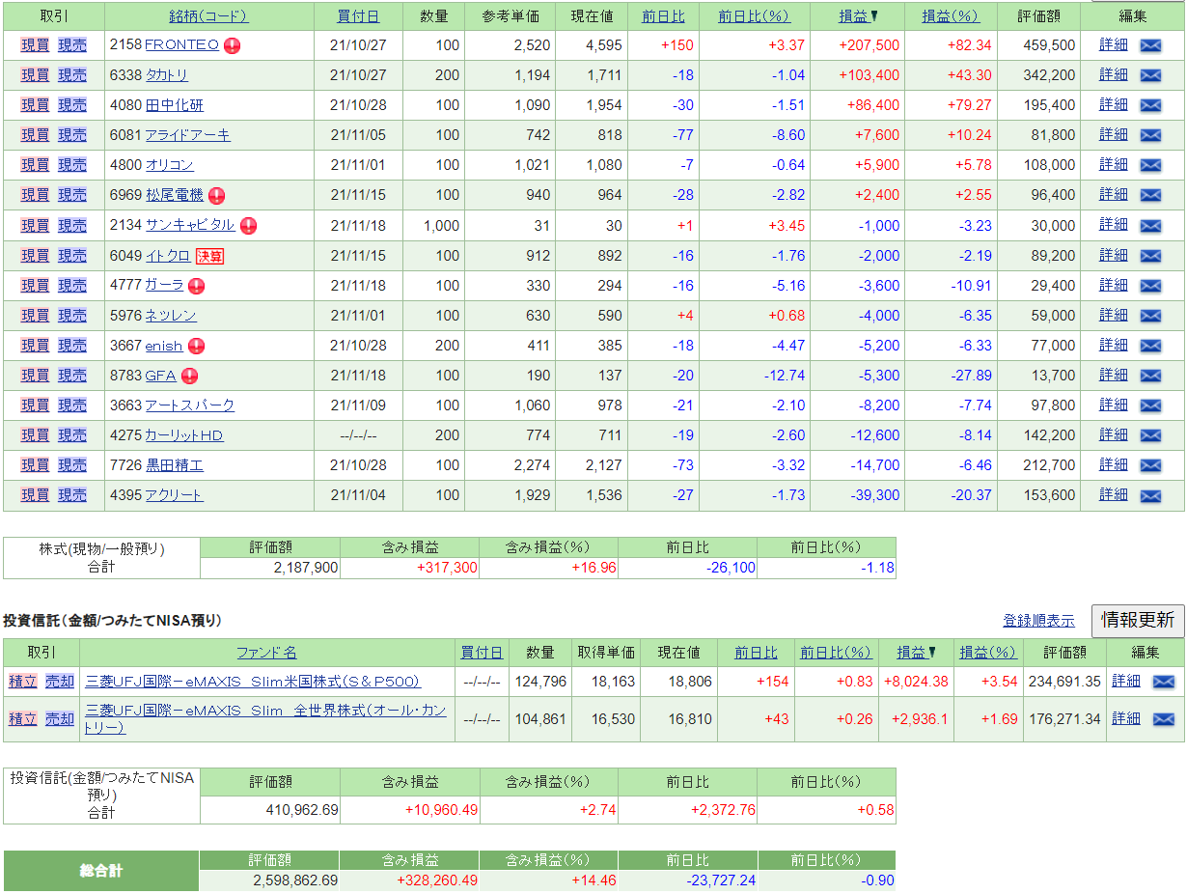Click the mail icon in the FRONTEO row
The width and height of the screenshot is (1187, 894).
[x=1150, y=45]
